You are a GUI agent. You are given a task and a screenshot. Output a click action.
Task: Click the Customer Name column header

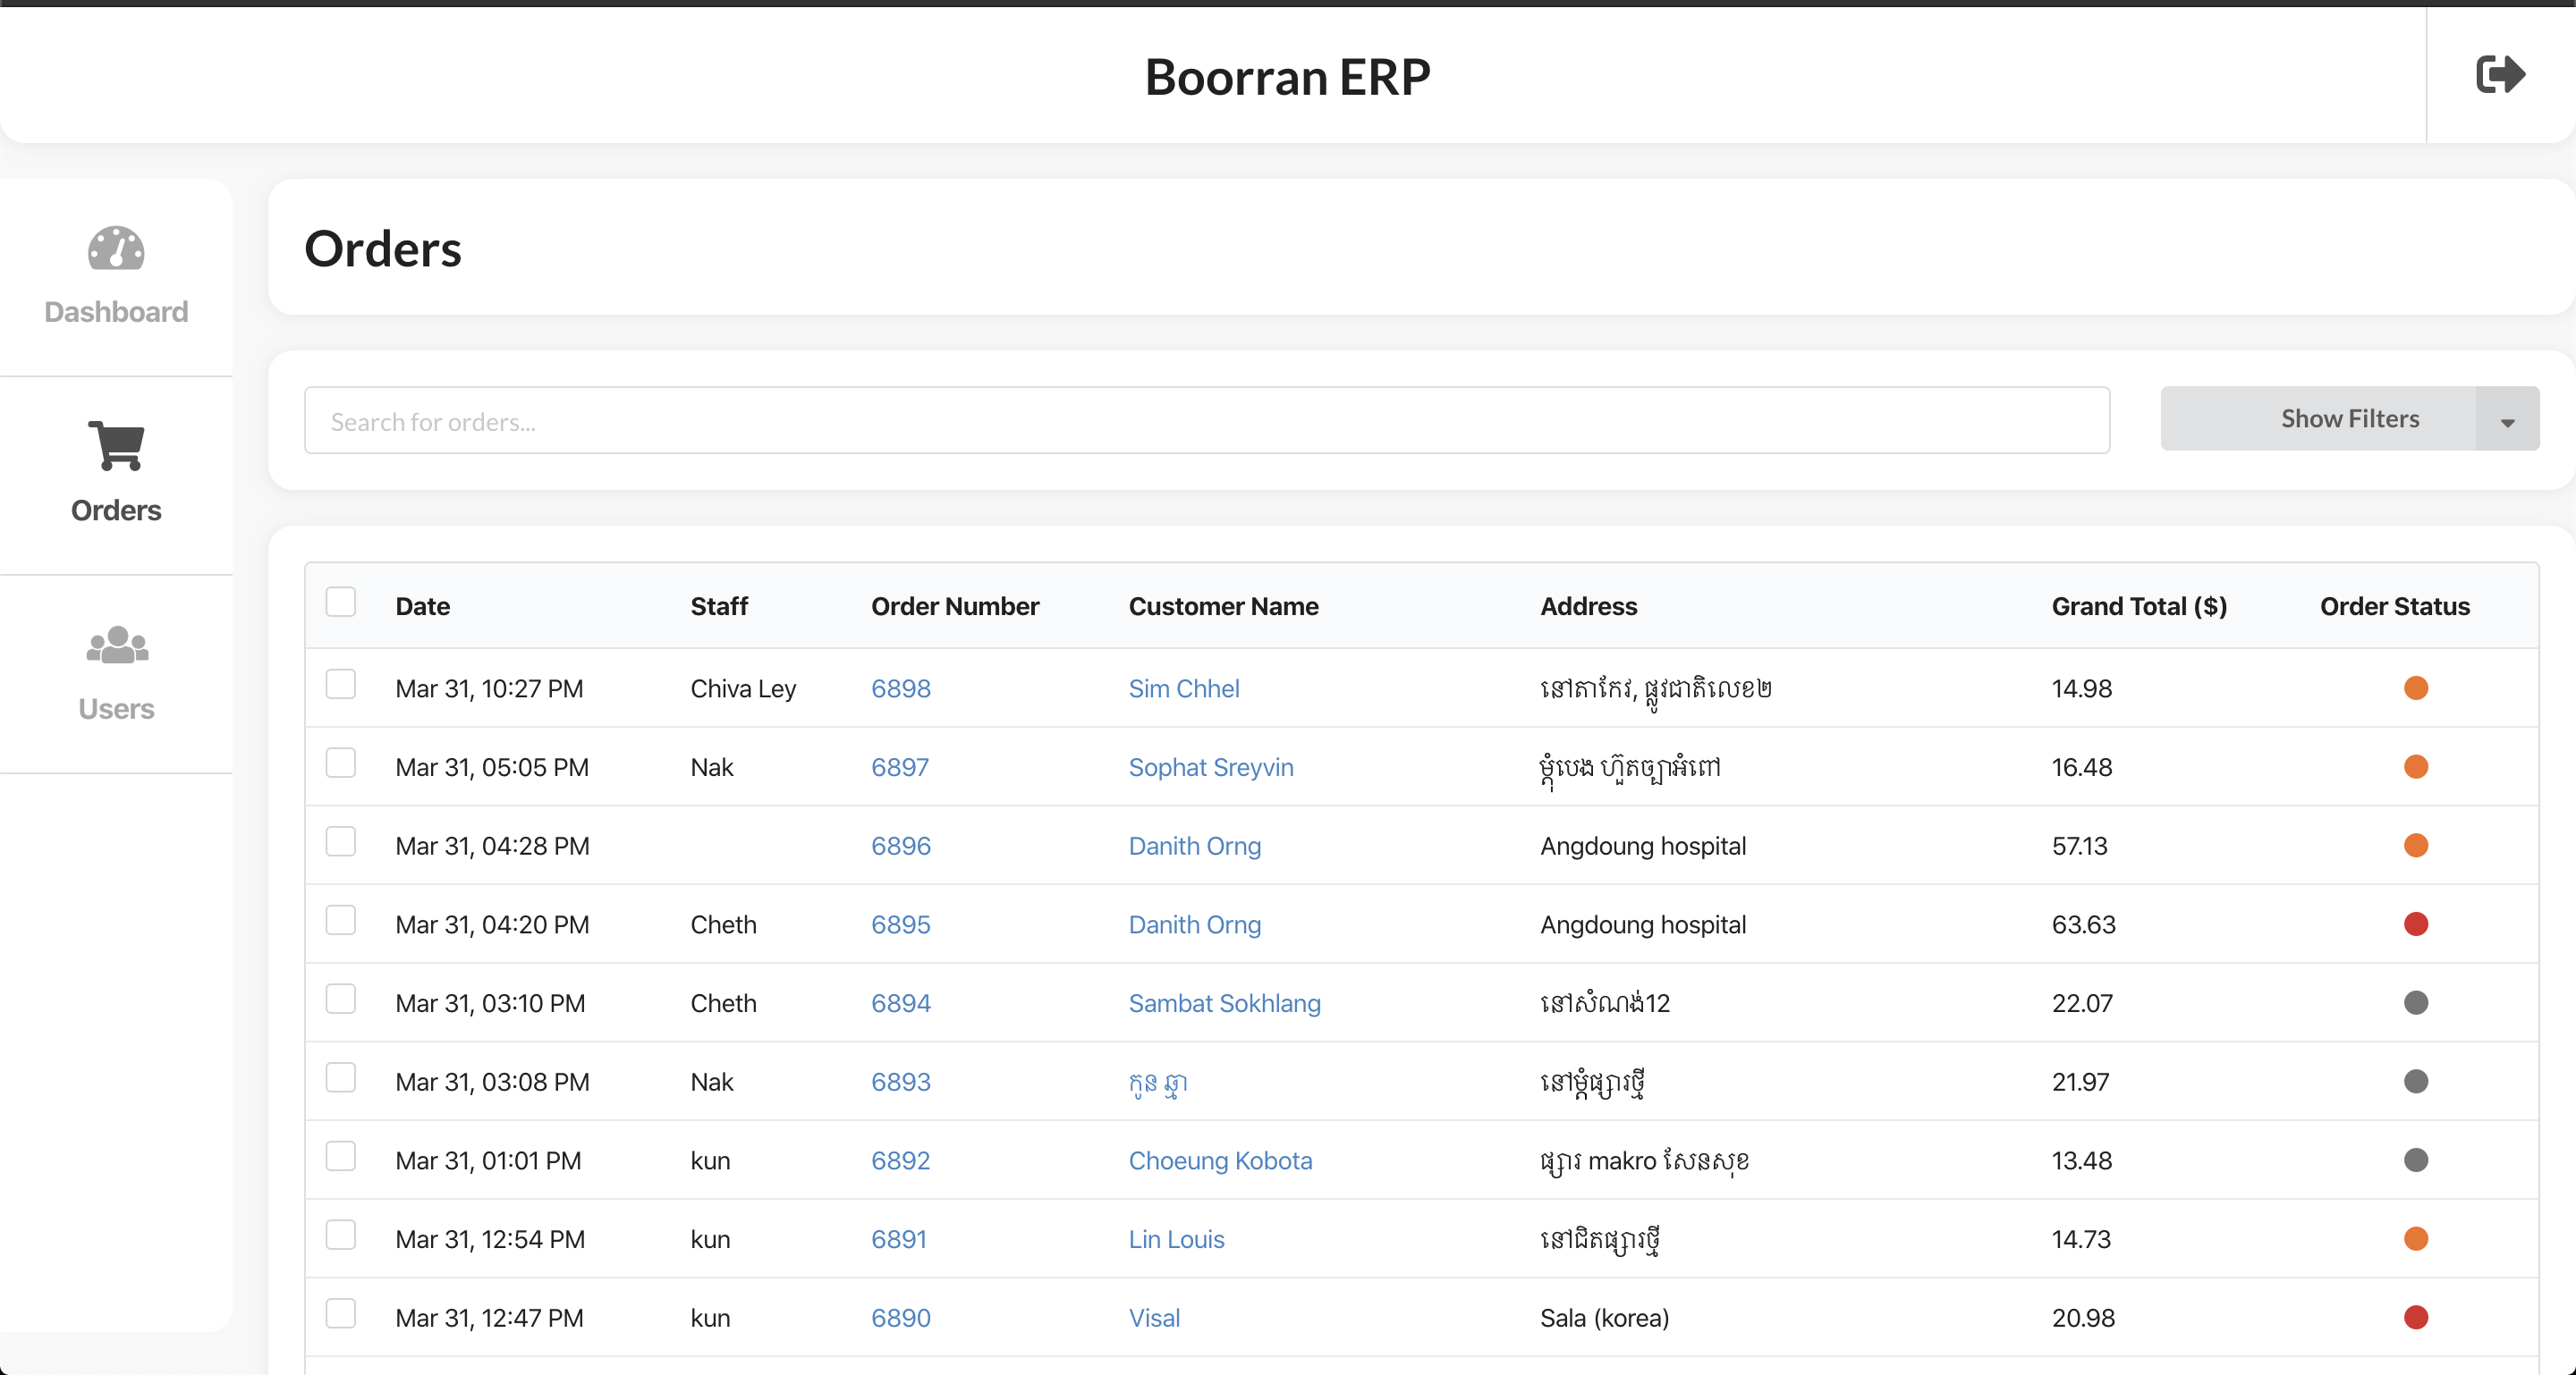pyautogui.click(x=1224, y=606)
